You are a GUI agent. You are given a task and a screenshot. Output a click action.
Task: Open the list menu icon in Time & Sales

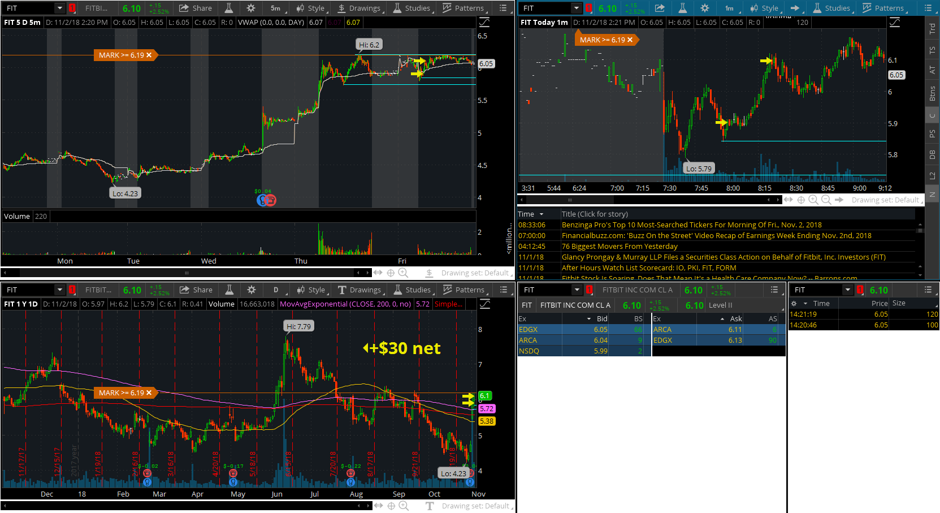928,290
